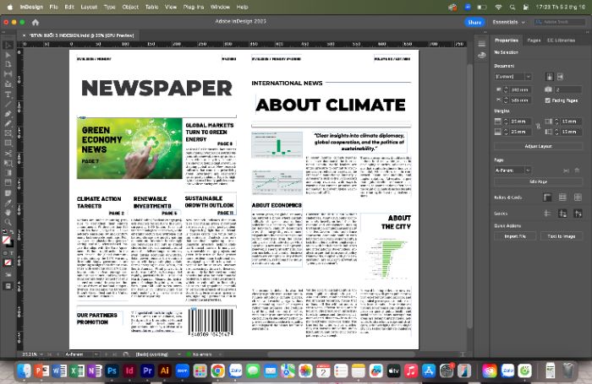The image size is (592, 384).
Task: Click the Apply None swatch button
Action: (8, 262)
